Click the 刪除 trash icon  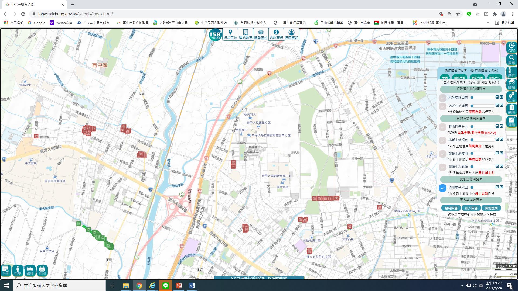coord(512,109)
